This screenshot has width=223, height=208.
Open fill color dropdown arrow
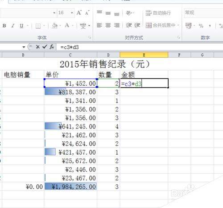click(60, 26)
